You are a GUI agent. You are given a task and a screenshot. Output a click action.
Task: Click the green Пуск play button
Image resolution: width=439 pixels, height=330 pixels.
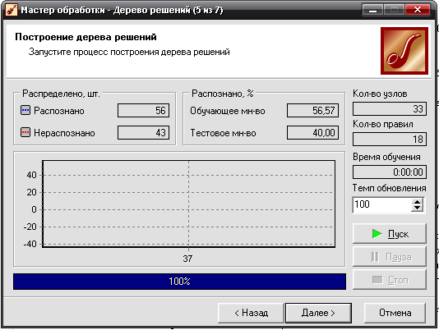point(390,233)
